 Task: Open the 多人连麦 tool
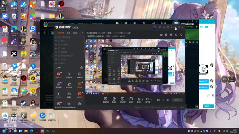coord(69,85)
